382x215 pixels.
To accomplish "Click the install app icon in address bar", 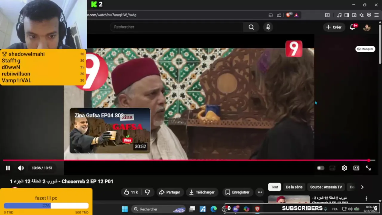I will coord(271,15).
